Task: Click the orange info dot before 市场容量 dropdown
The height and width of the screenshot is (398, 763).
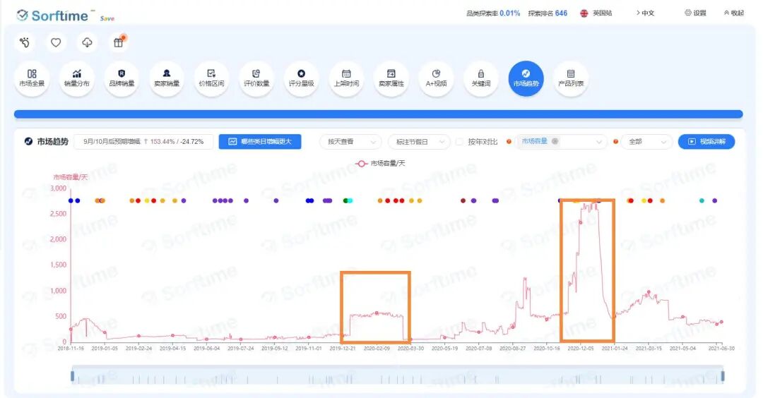Action: (x=509, y=141)
